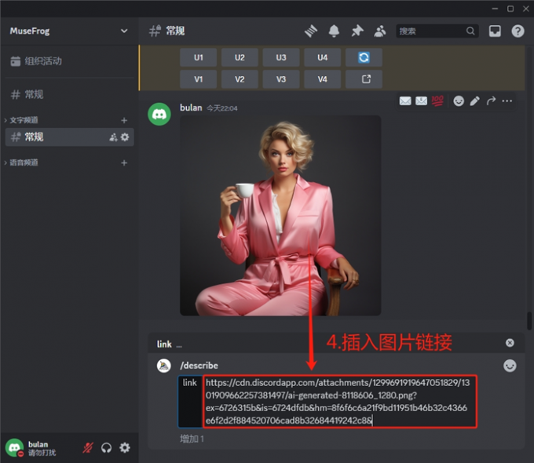The image size is (534, 463).
Task: Open channel settings gear for 常规
Action: tap(125, 137)
